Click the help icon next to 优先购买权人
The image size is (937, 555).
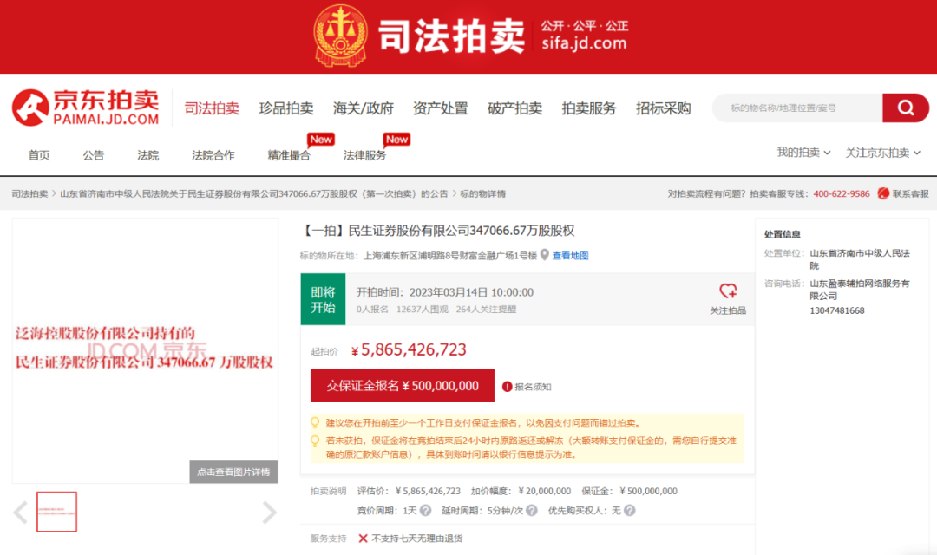(x=630, y=510)
